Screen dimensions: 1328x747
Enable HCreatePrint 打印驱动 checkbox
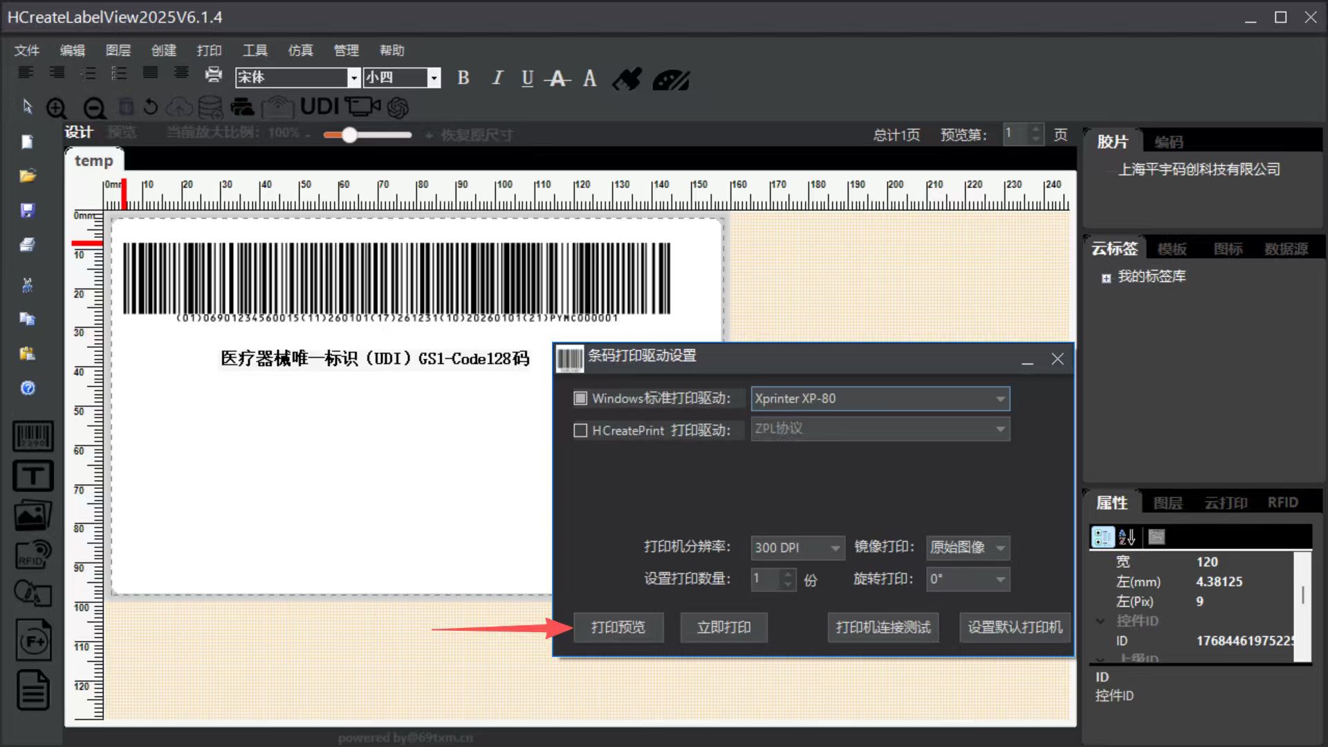pos(580,430)
